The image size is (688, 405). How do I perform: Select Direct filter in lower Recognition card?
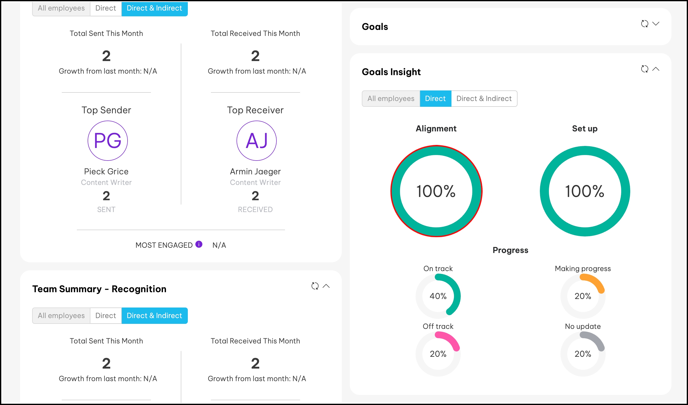click(x=106, y=316)
